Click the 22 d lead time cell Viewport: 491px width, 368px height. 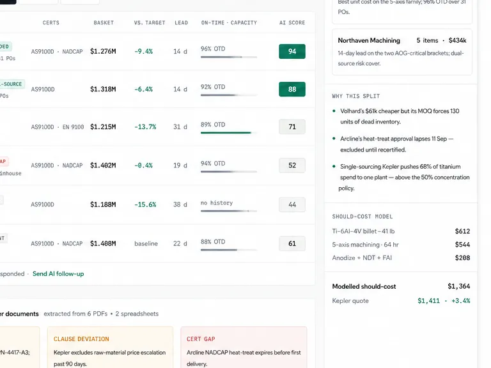(180, 243)
